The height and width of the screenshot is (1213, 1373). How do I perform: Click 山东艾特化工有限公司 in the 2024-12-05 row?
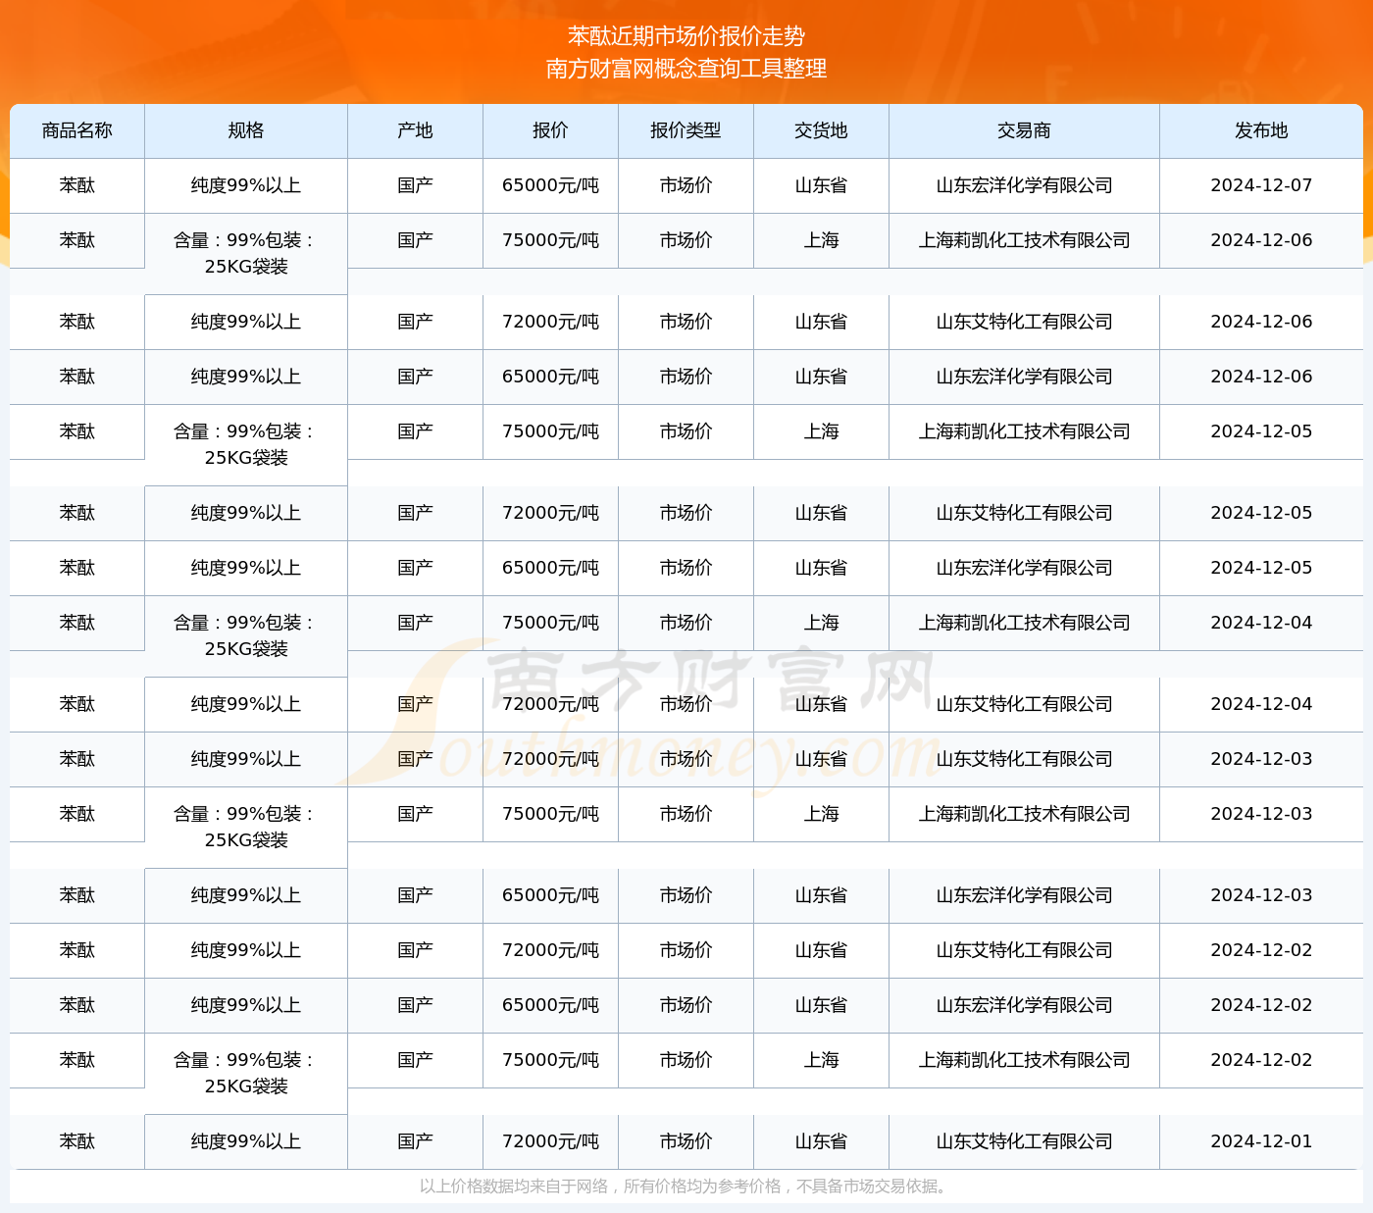(x=1024, y=513)
